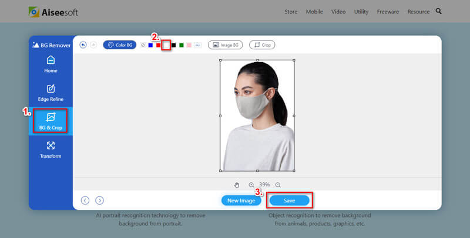Viewport: 470px width, 238px height.
Task: Open the Freeware menu
Action: click(388, 12)
